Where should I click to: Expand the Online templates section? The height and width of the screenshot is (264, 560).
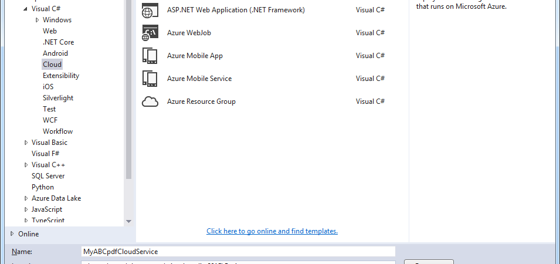point(12,234)
